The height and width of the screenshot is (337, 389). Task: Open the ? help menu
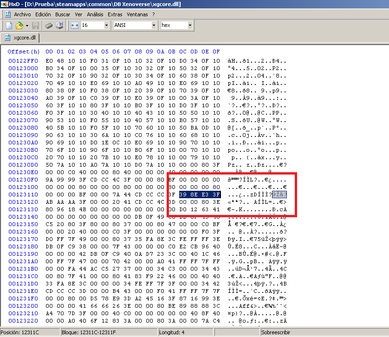tap(154, 14)
